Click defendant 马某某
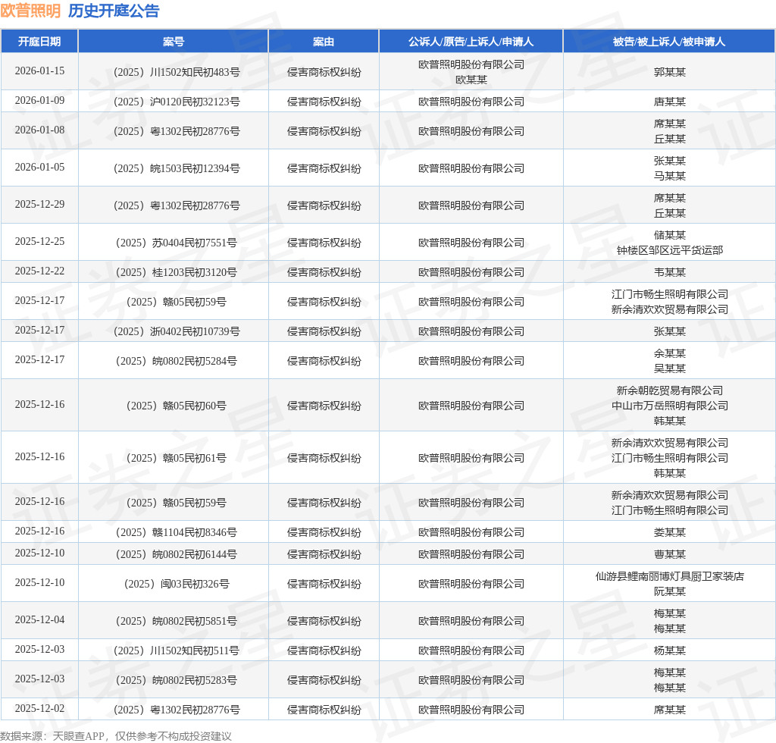Viewport: 776px width, 743px height. click(x=670, y=176)
